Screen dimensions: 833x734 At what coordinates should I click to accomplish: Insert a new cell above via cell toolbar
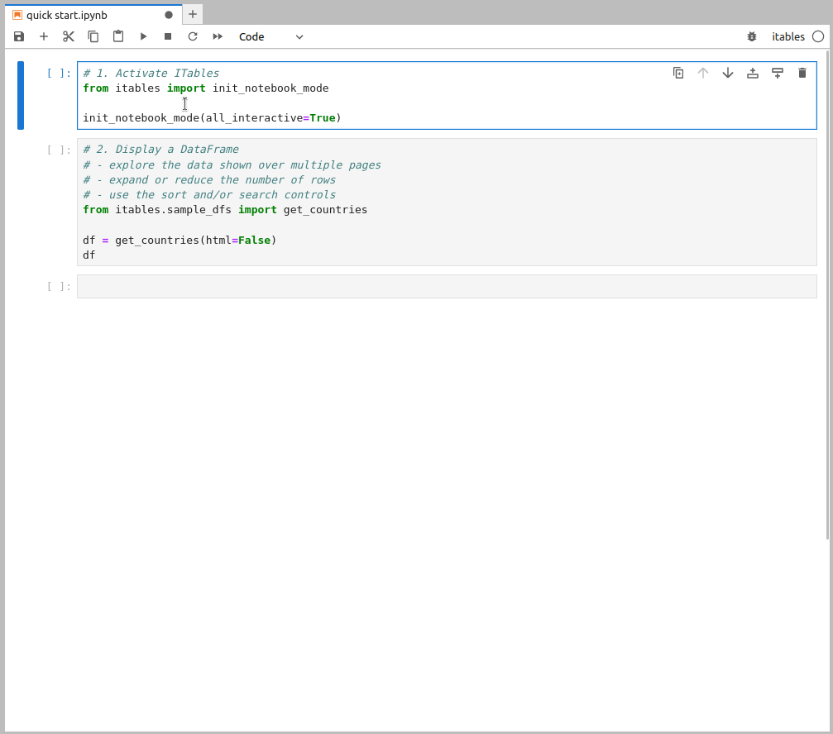[752, 73]
